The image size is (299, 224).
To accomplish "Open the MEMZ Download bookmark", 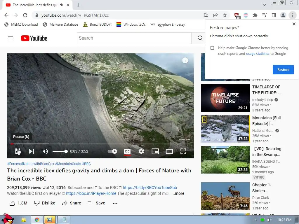I will 21,24.
